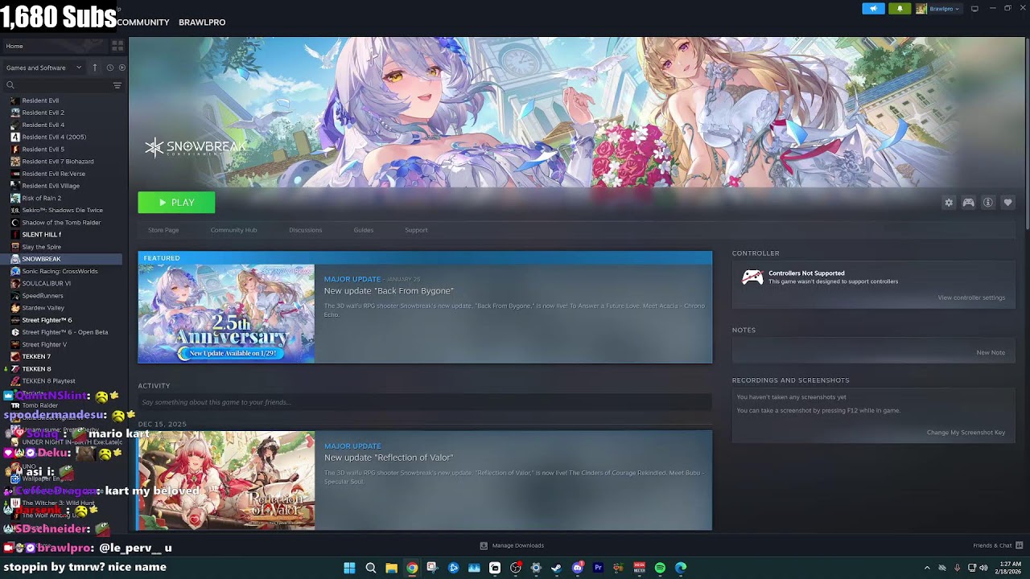Open the Discussions tab
Screen dimensions: 1030x579
coord(305,230)
